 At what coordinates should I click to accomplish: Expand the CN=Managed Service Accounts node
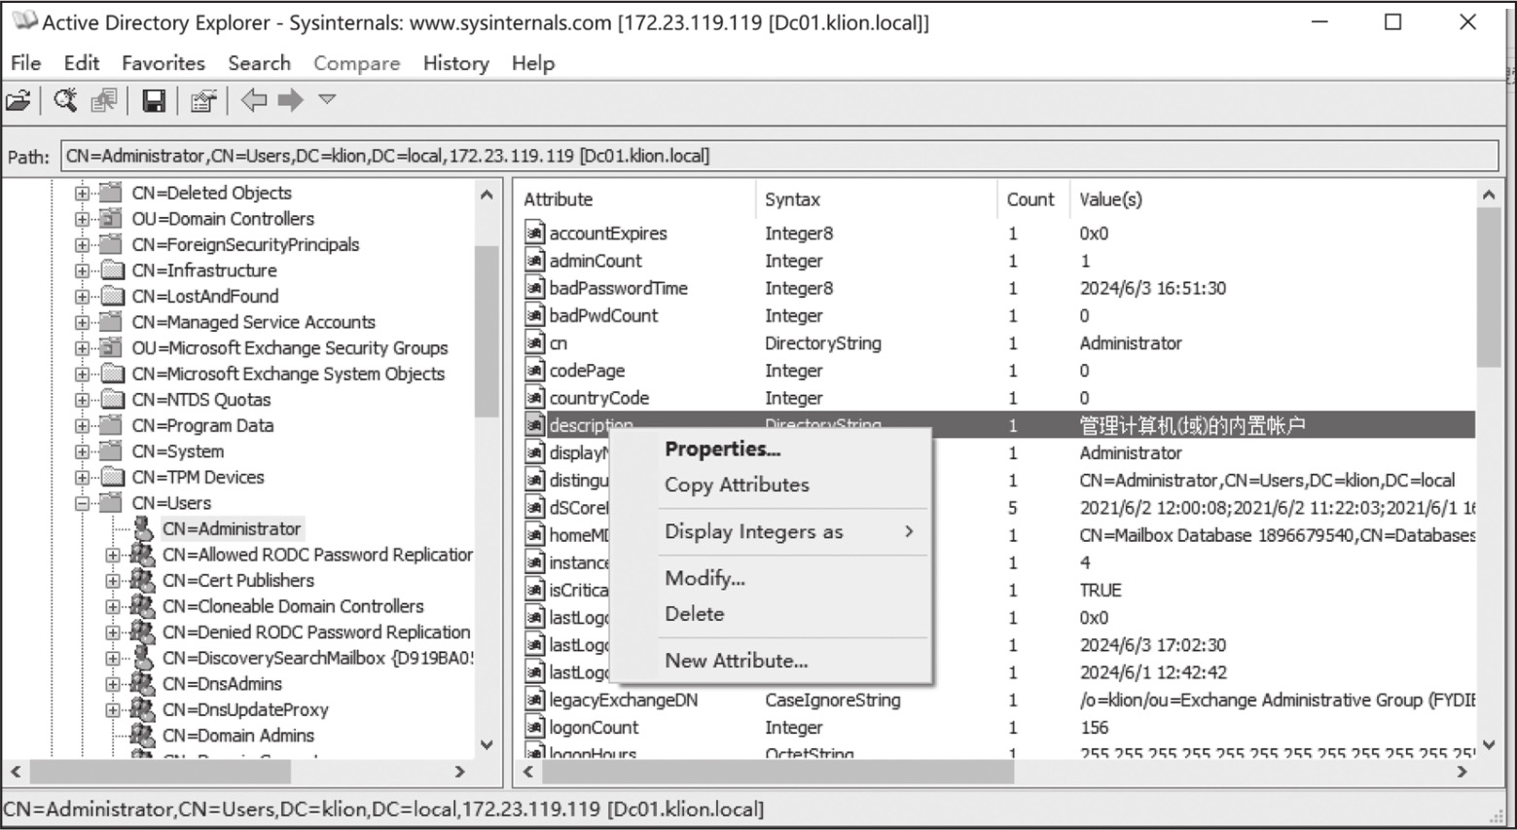(83, 322)
